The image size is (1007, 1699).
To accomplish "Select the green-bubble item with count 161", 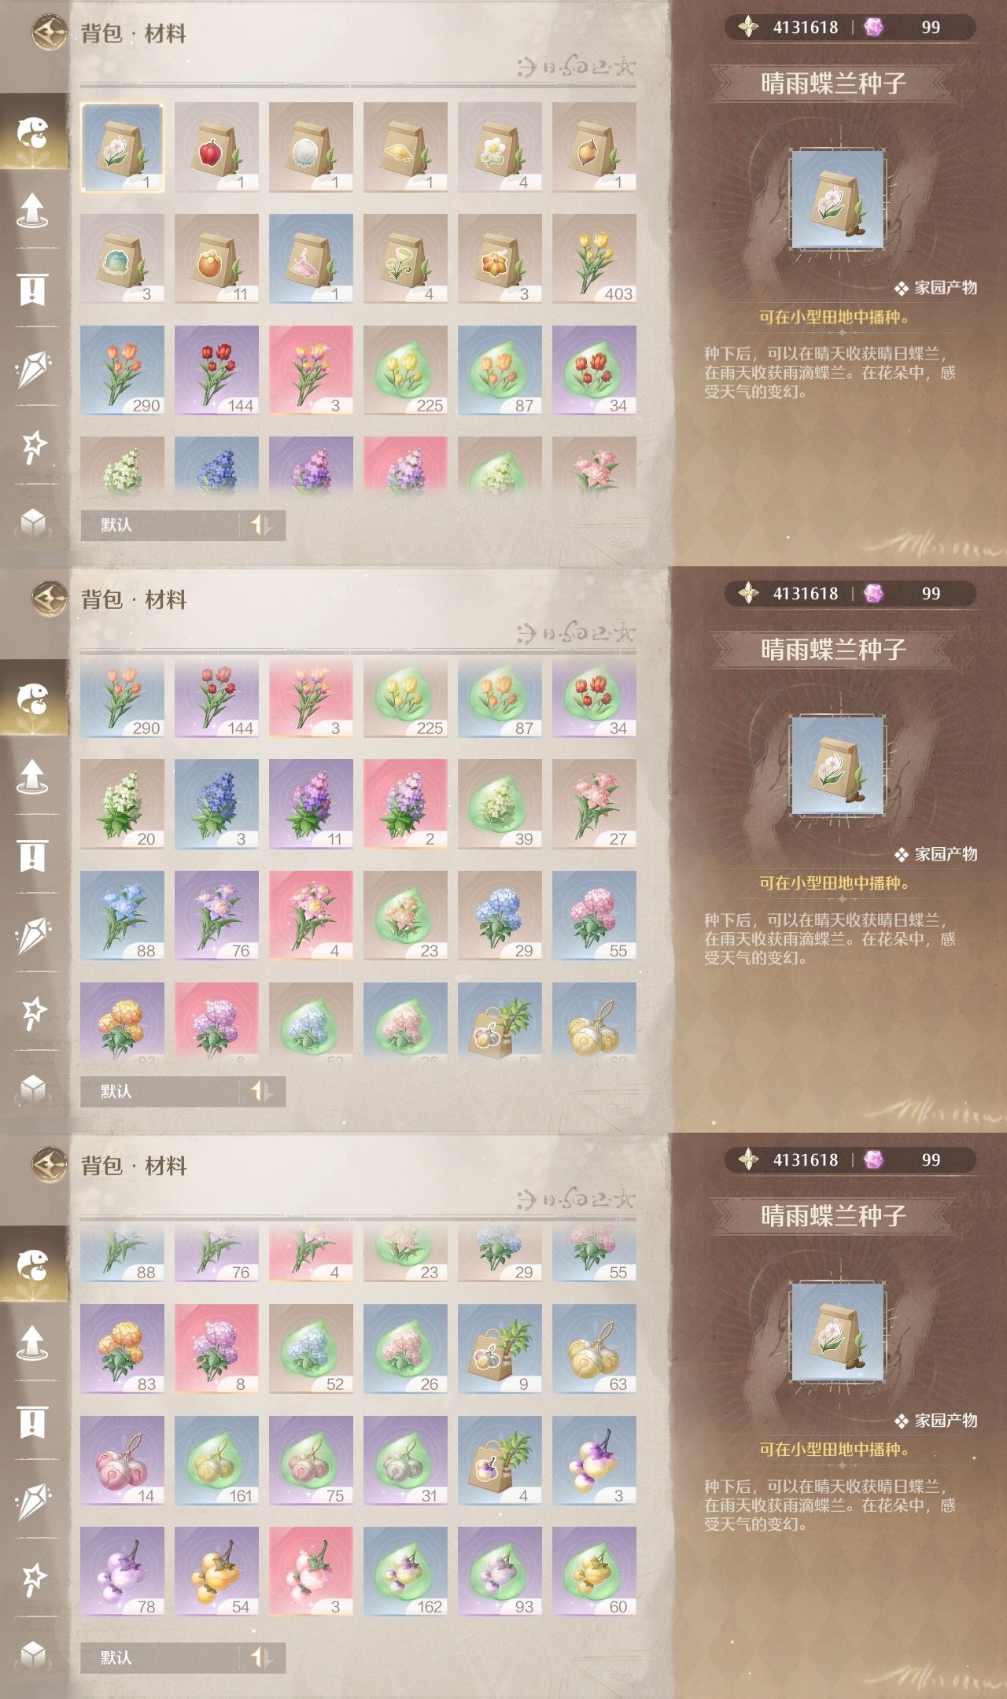I will coord(216,1461).
